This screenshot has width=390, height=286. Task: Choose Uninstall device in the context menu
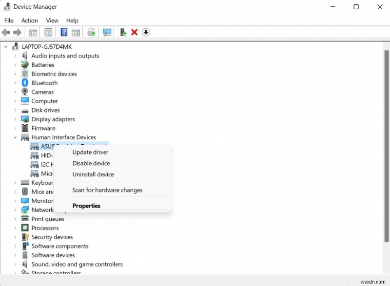pos(93,174)
